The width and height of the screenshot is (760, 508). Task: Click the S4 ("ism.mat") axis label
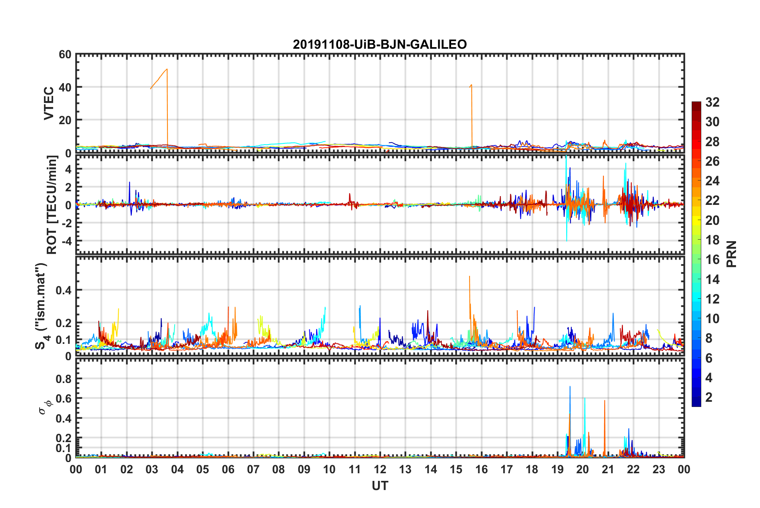click(42, 306)
